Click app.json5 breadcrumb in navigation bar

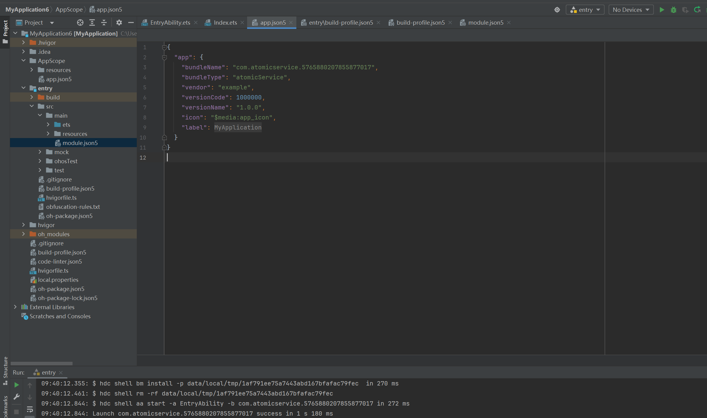point(106,10)
